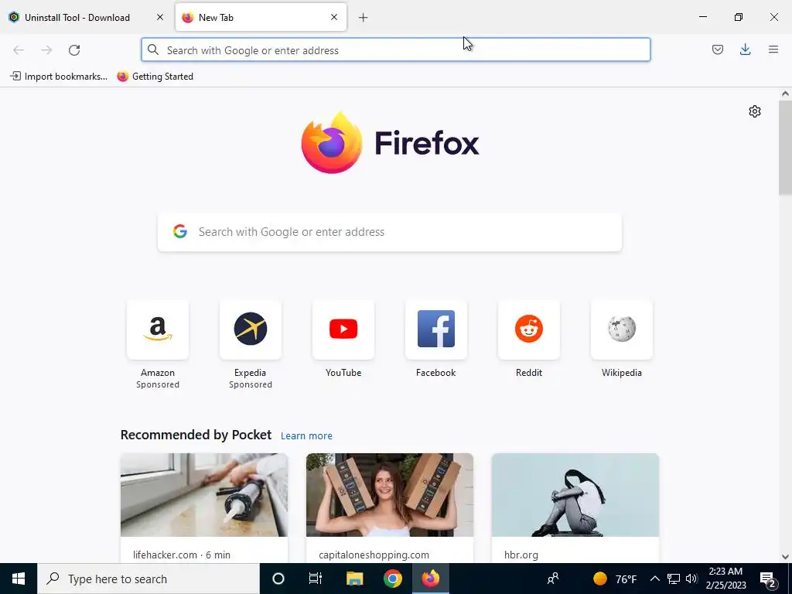Open the capitaloneshopping.com story thumbnail

tap(390, 495)
